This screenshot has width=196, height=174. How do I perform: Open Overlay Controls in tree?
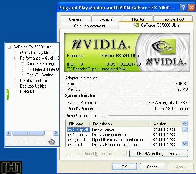coord(33,81)
